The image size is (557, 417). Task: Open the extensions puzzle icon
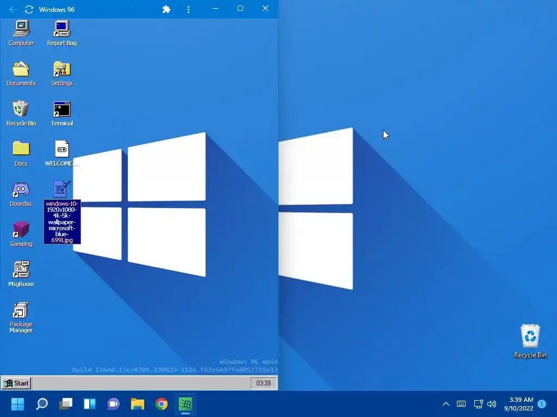coord(166,10)
